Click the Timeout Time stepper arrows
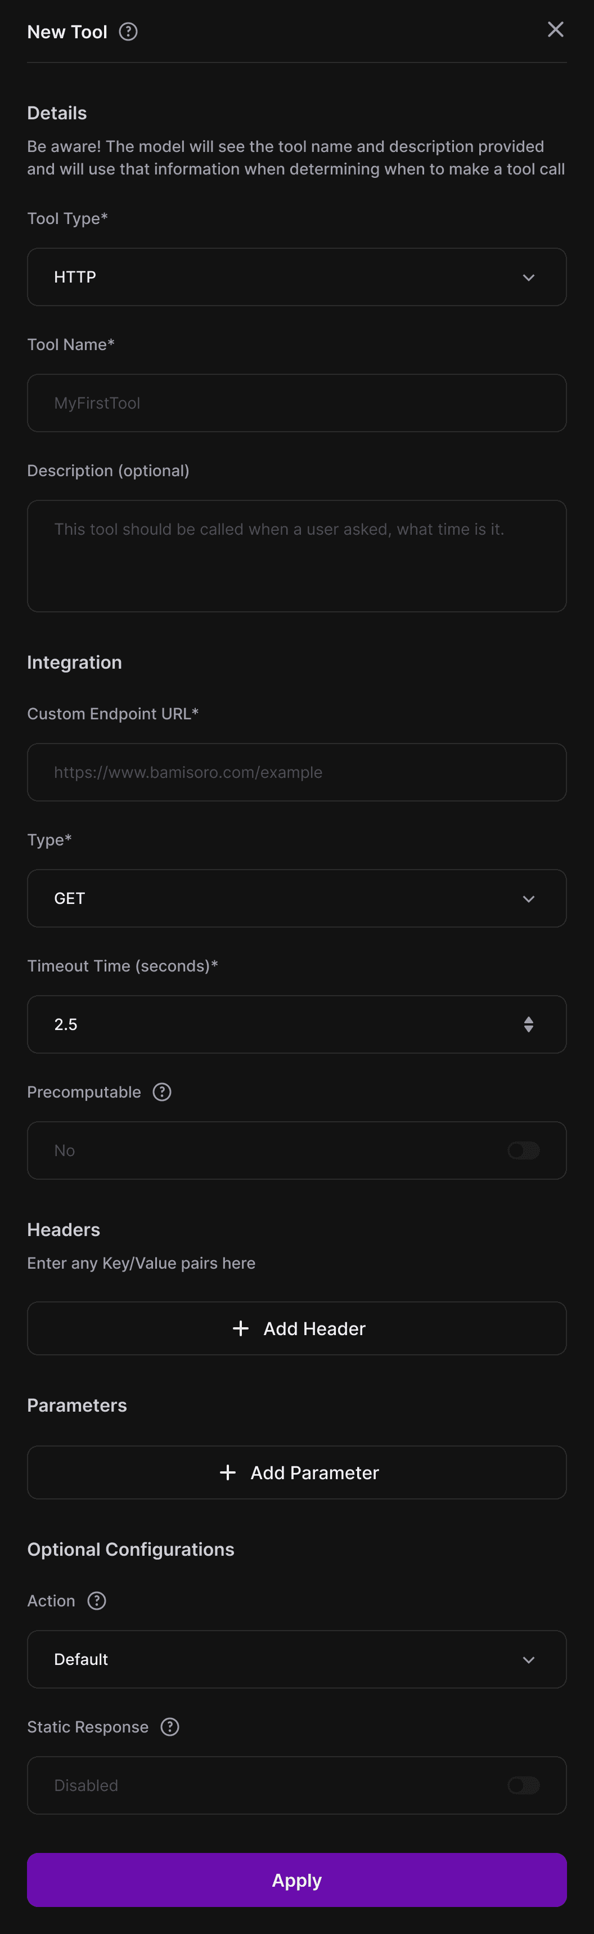This screenshot has width=594, height=1934. pos(529,1024)
